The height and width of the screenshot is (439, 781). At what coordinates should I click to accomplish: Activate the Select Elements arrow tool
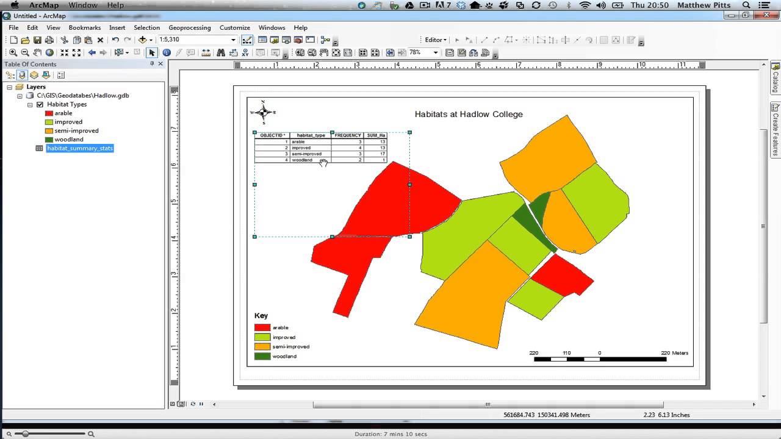pyautogui.click(x=152, y=53)
